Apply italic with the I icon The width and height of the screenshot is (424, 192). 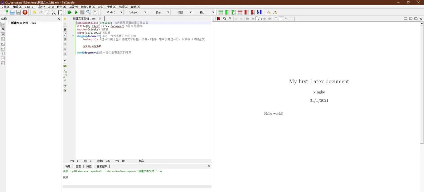coord(65,35)
